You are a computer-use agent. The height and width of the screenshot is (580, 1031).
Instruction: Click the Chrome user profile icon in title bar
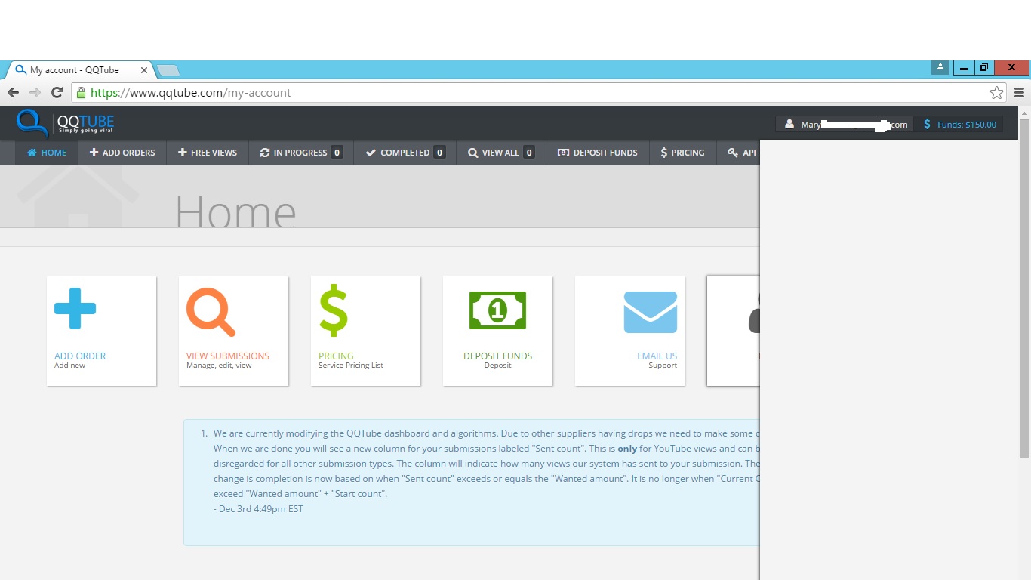click(940, 67)
